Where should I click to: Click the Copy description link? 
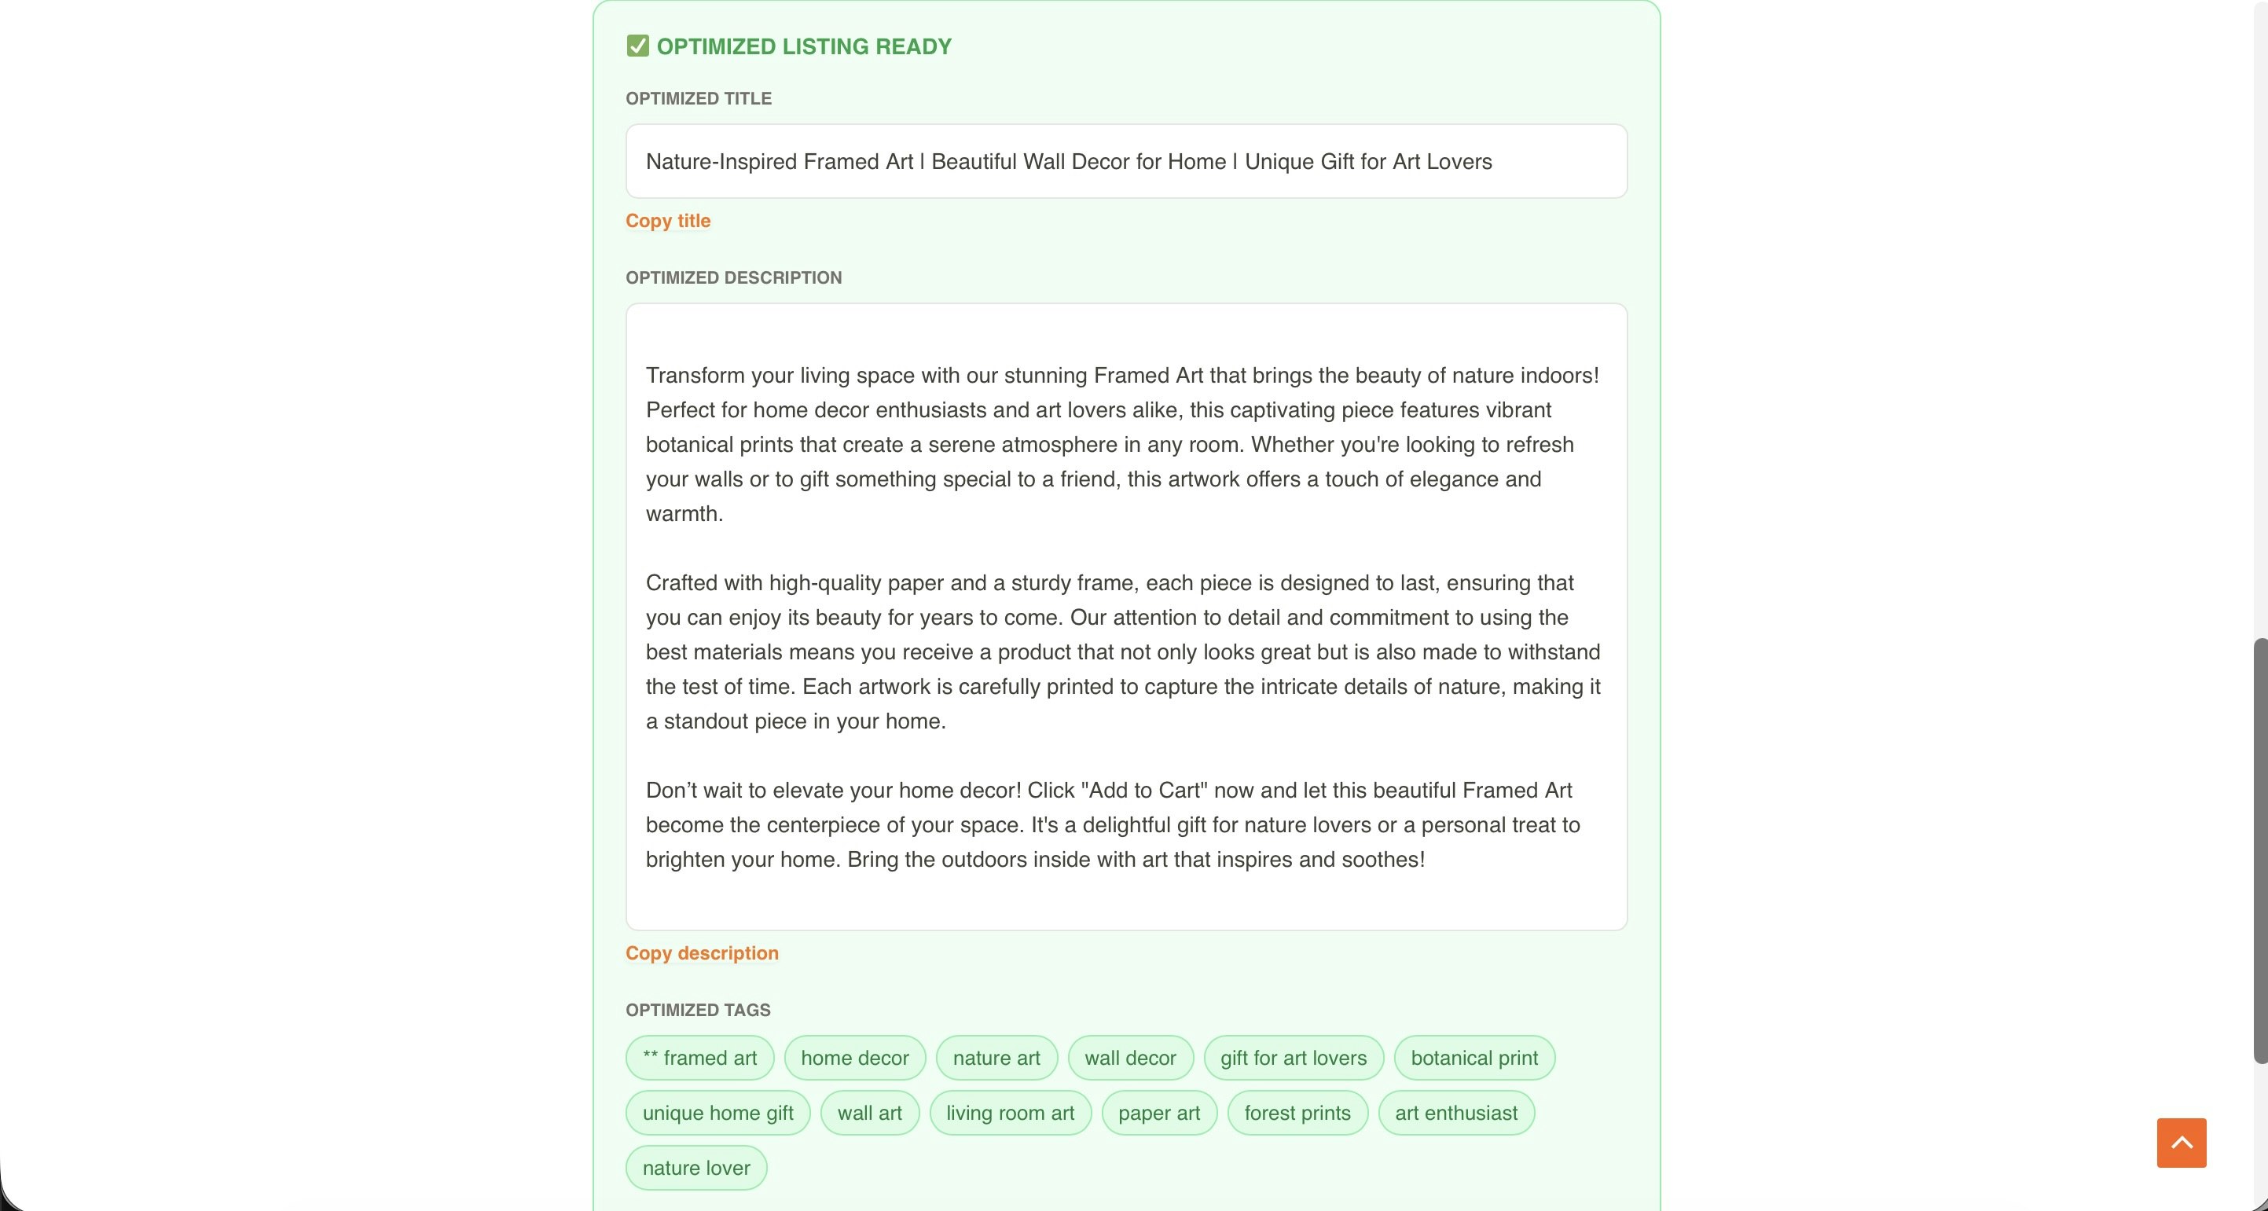pos(701,953)
